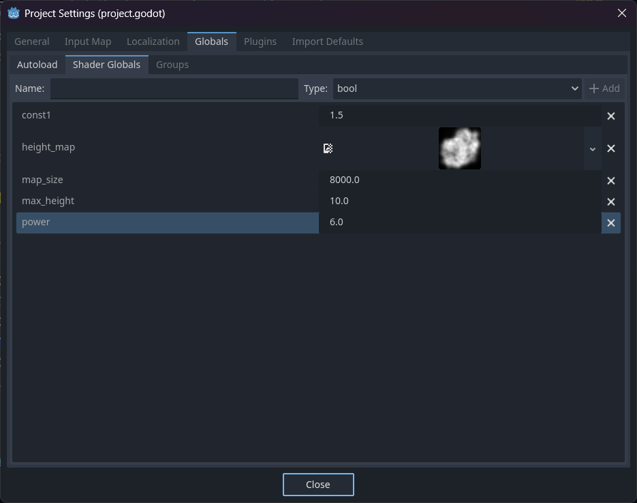Expand the height_map texture dropdown arrow
The image size is (637, 503).
(x=592, y=148)
